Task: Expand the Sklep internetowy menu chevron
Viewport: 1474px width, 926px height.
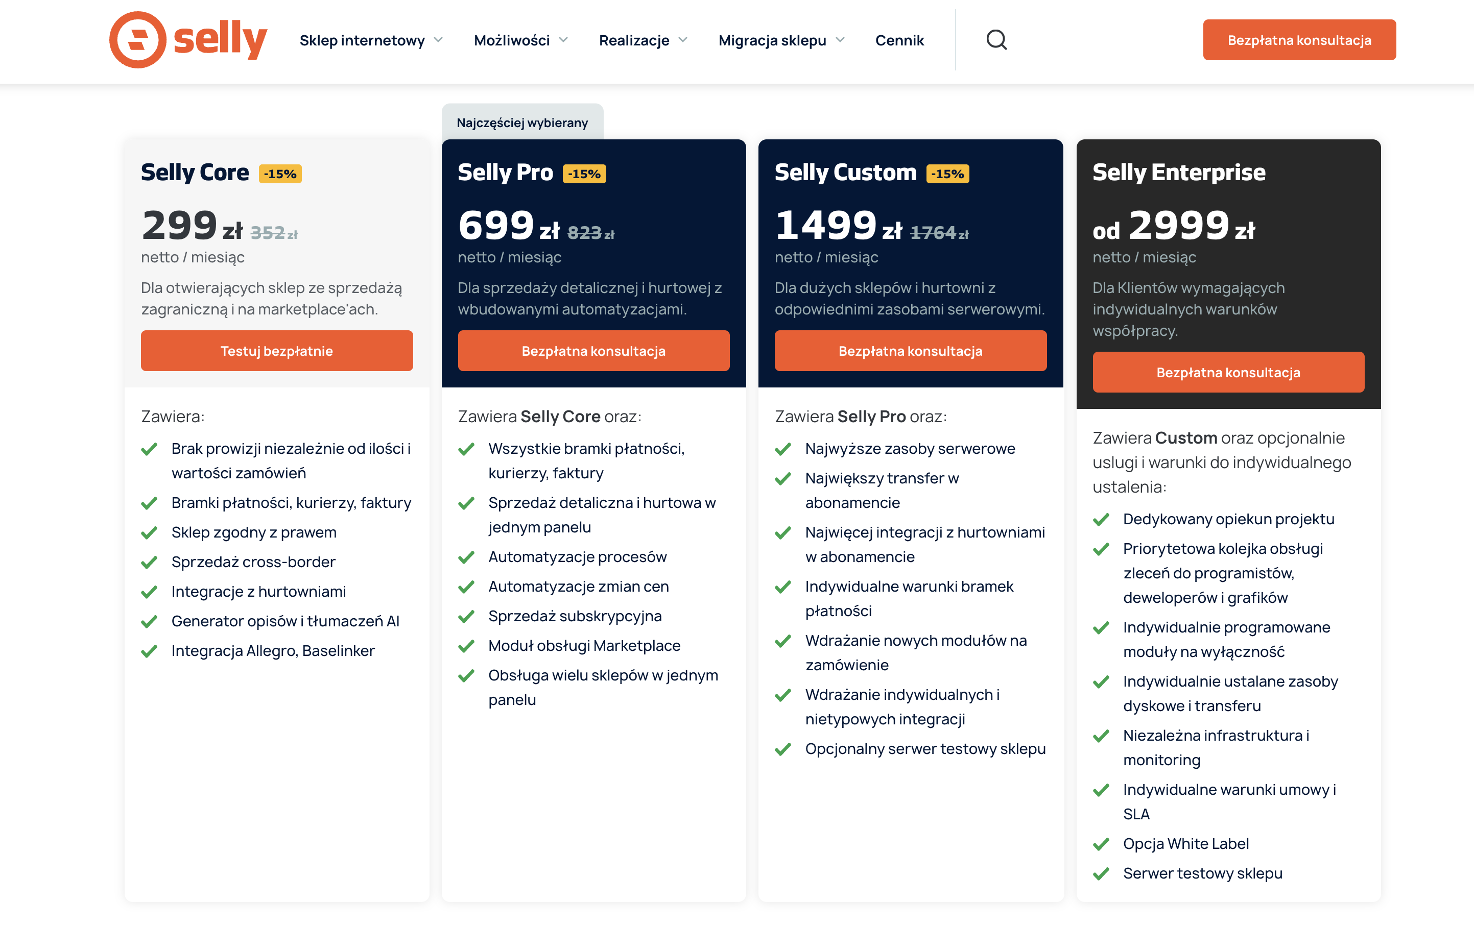Action: [438, 40]
